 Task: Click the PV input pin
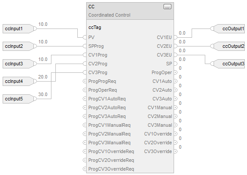click(x=84, y=37)
